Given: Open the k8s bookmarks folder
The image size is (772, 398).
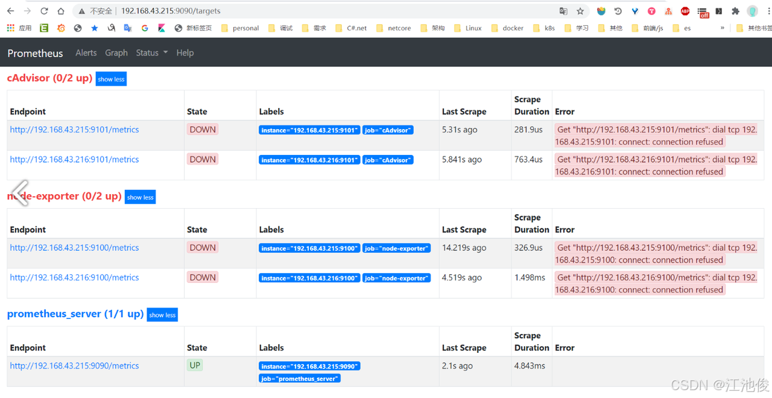Looking at the screenshot, I should [544, 28].
